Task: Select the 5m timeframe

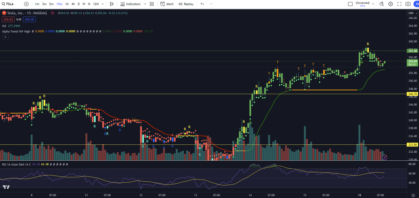Action: 51,4
